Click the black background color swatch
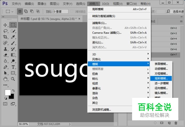The height and width of the screenshot is (127, 185). pos(12,97)
